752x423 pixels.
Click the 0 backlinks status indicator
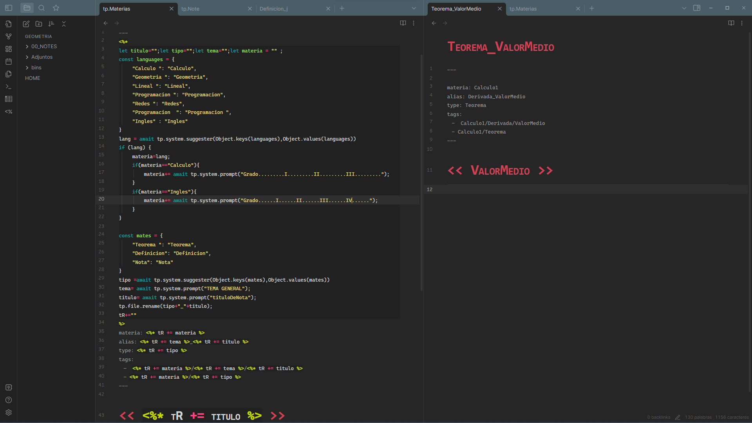(x=659, y=417)
